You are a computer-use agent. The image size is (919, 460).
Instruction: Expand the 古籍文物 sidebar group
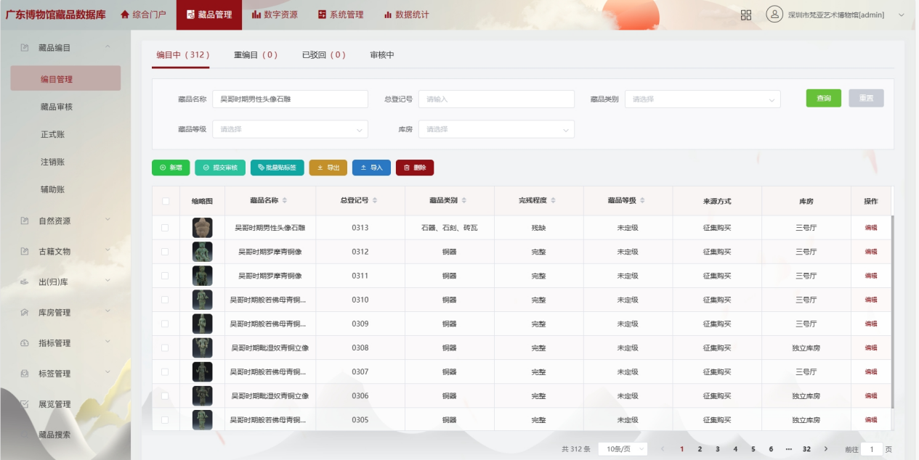108,250
